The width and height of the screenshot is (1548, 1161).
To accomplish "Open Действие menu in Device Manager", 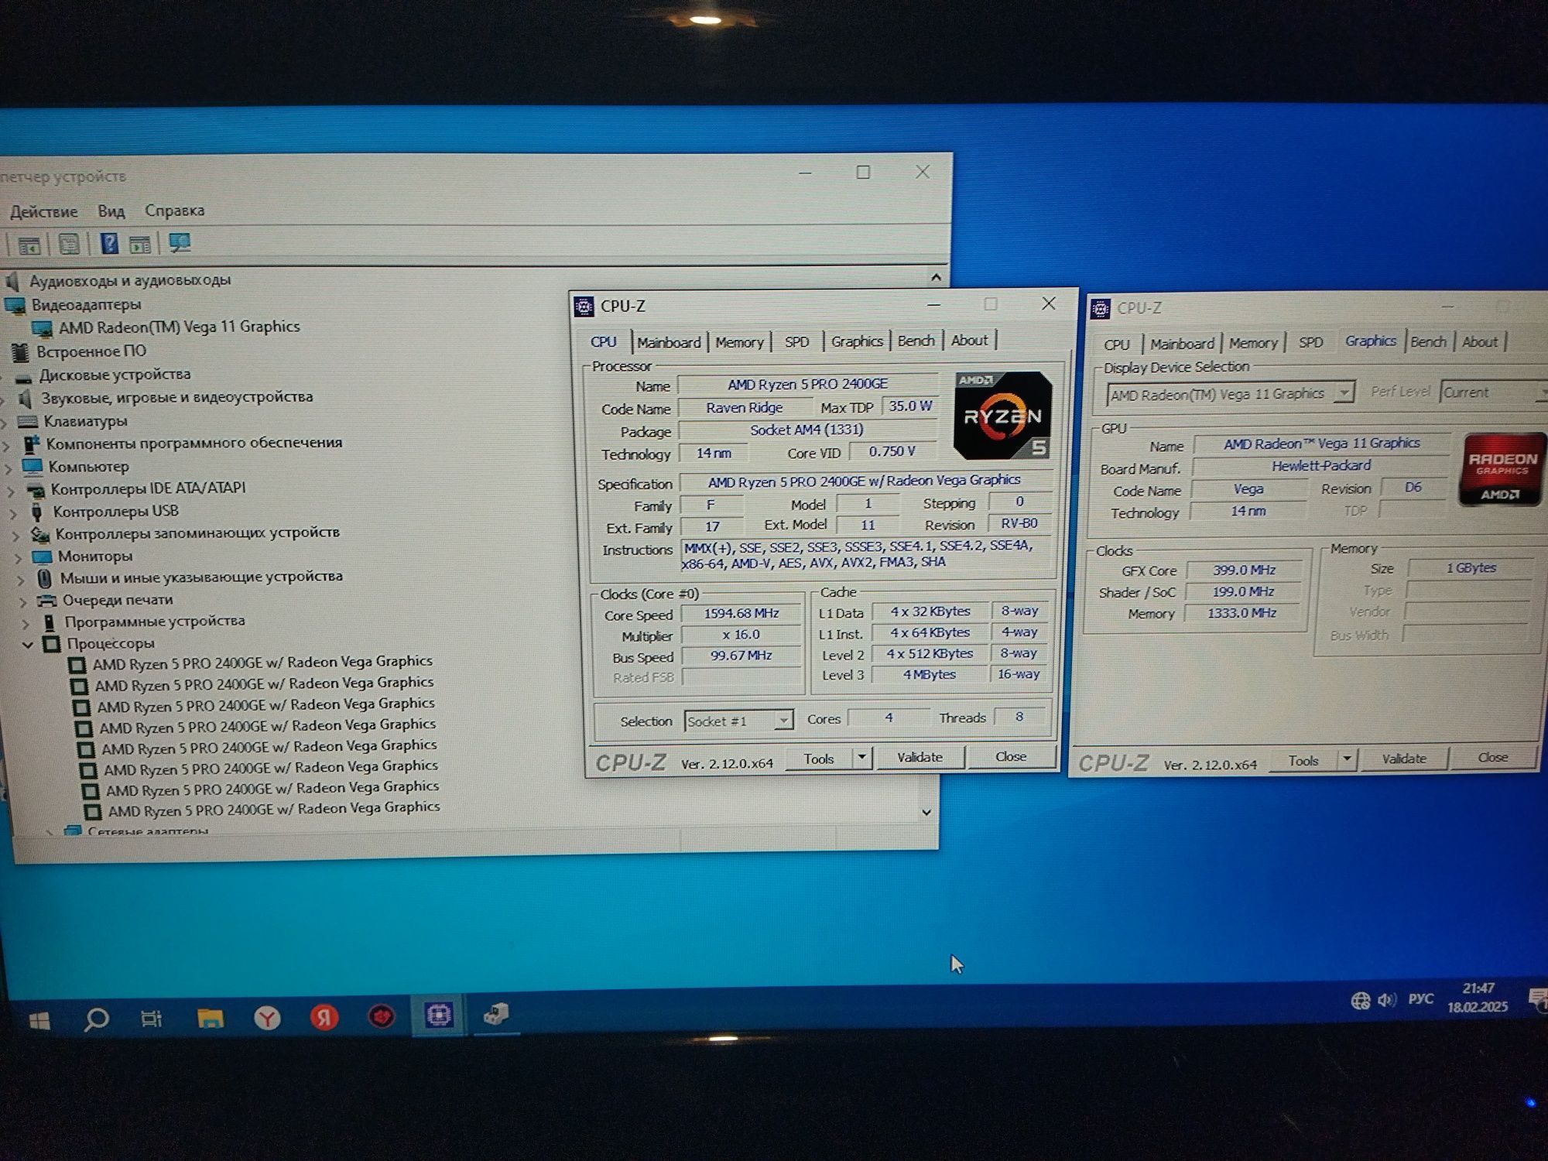I will [x=43, y=211].
